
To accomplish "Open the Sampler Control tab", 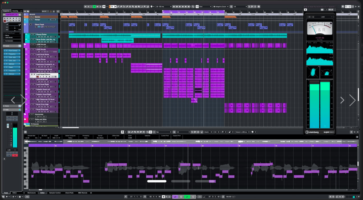I will [55, 193].
